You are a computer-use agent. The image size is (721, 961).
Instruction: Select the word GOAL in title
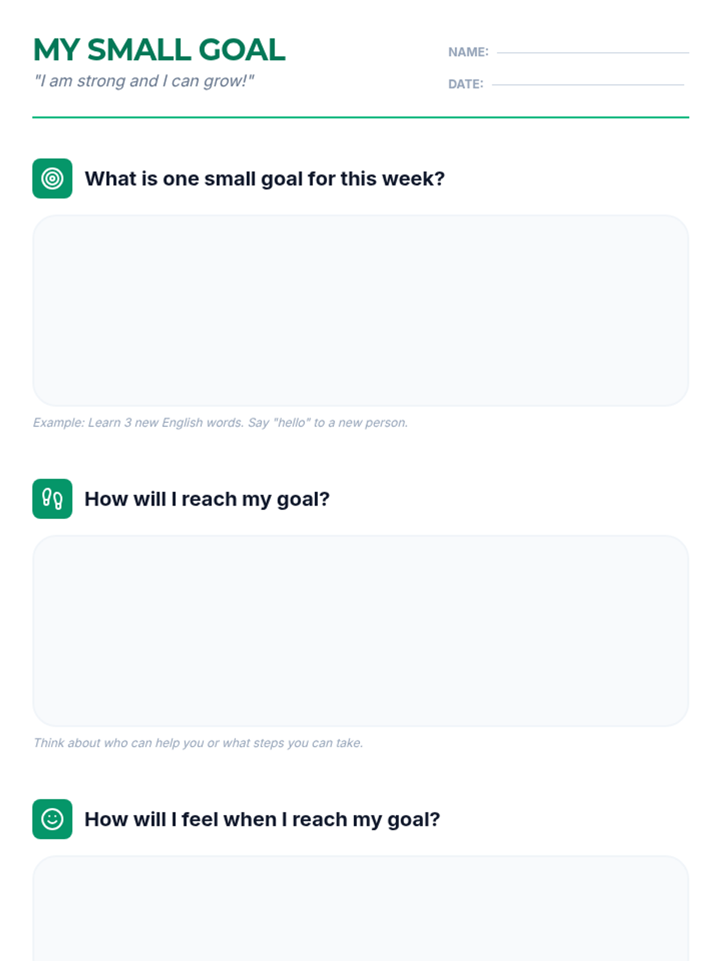coord(242,50)
